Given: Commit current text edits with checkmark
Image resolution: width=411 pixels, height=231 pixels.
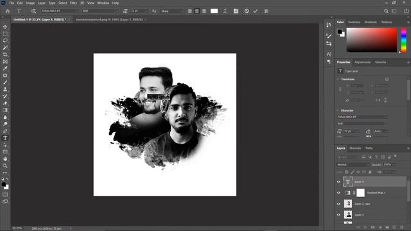Looking at the screenshot, I should pyautogui.click(x=256, y=11).
